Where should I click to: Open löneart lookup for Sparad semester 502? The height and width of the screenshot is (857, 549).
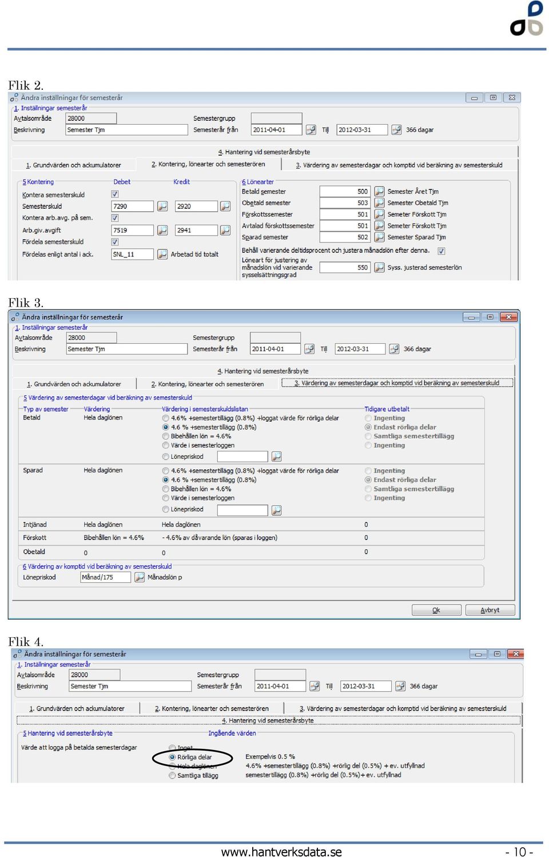(379, 237)
